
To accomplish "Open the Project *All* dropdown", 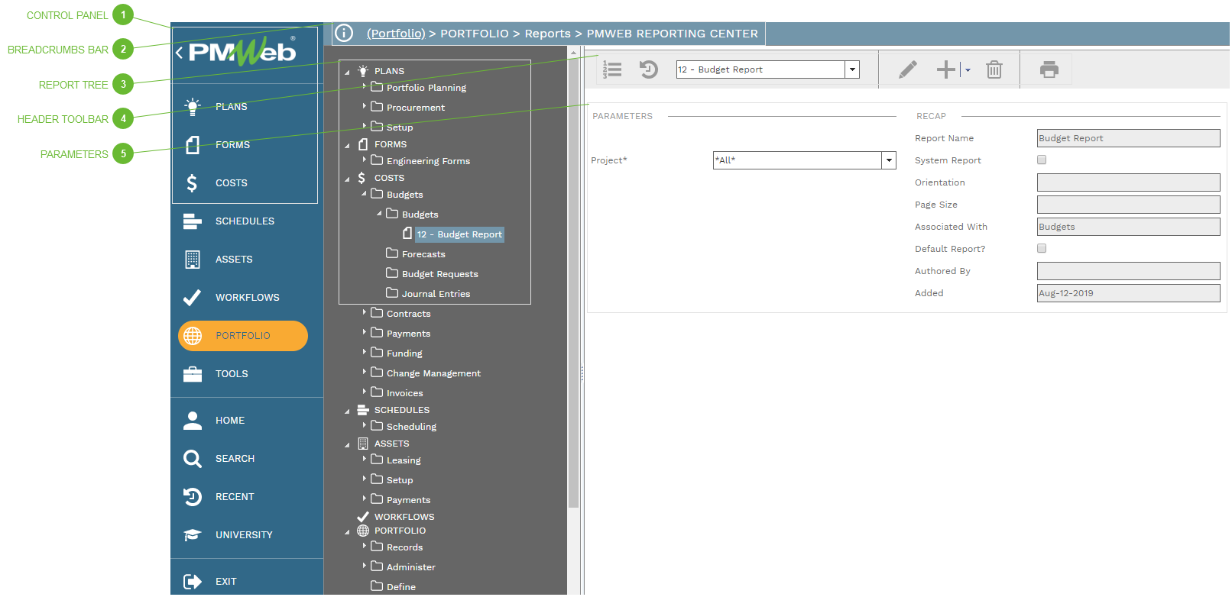I will (889, 160).
